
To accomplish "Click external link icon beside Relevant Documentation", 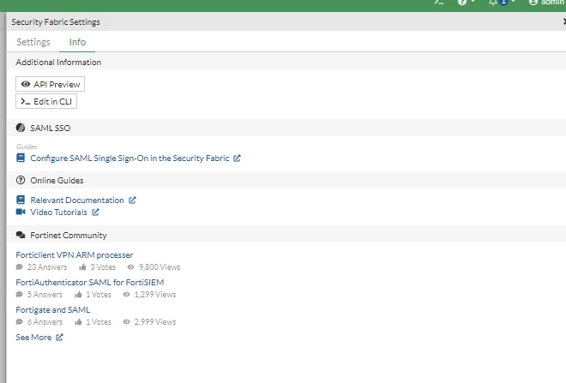I will [x=132, y=200].
